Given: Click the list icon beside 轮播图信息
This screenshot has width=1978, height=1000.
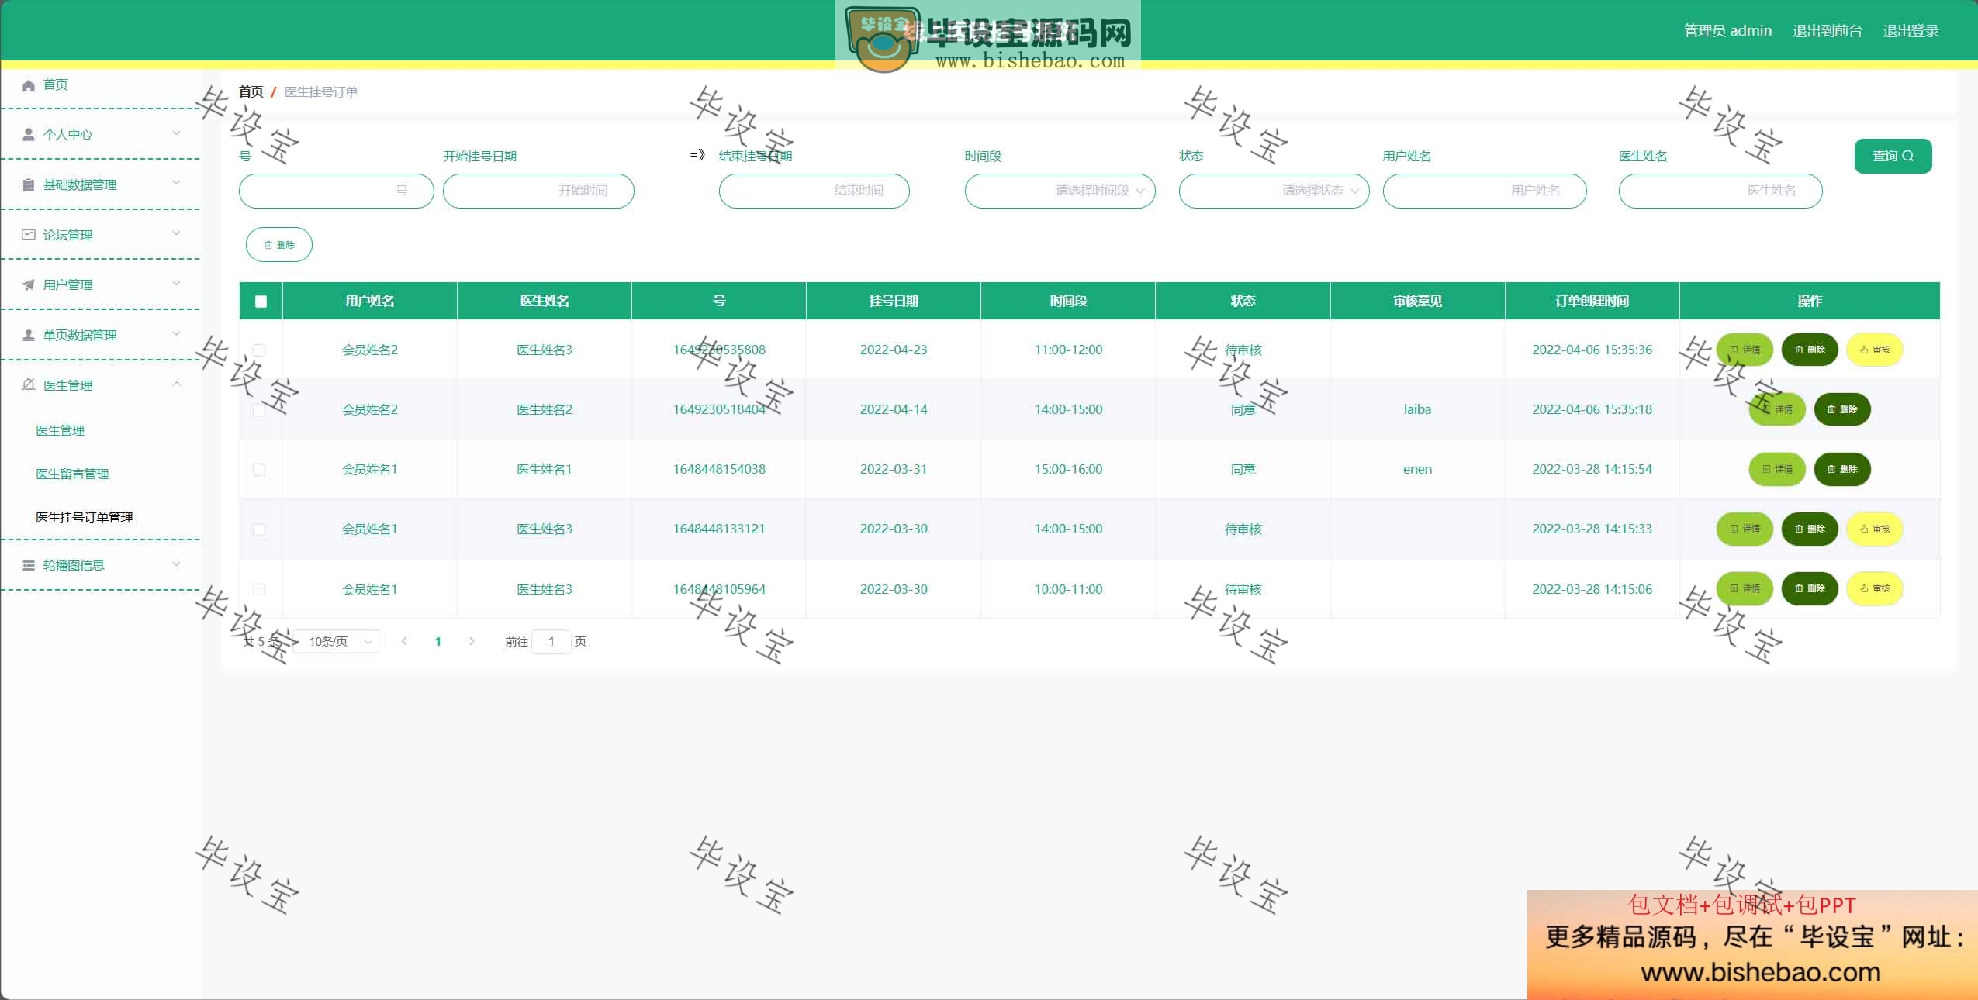Looking at the screenshot, I should [x=29, y=565].
